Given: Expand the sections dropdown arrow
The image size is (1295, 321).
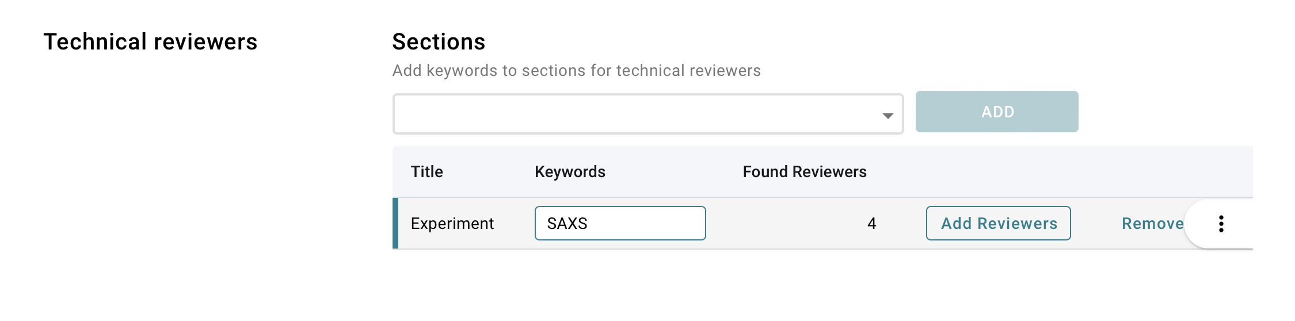Looking at the screenshot, I should [x=888, y=116].
